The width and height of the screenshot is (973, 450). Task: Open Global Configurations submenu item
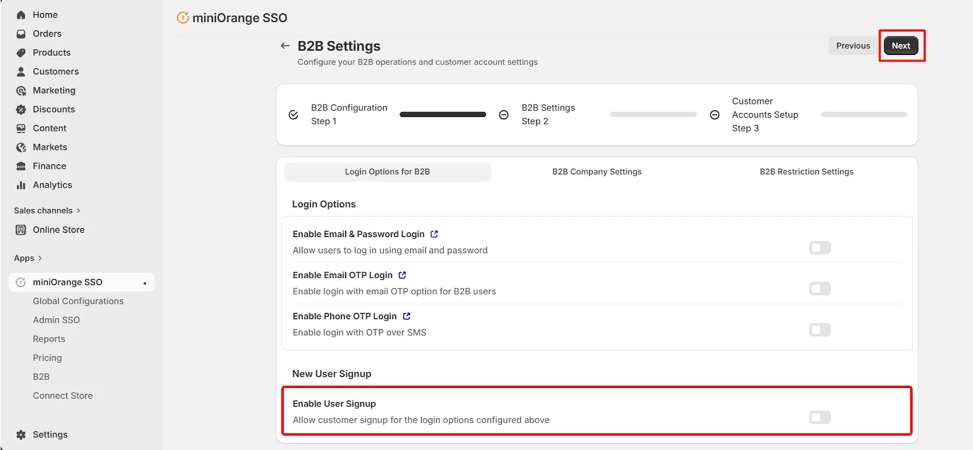(78, 301)
